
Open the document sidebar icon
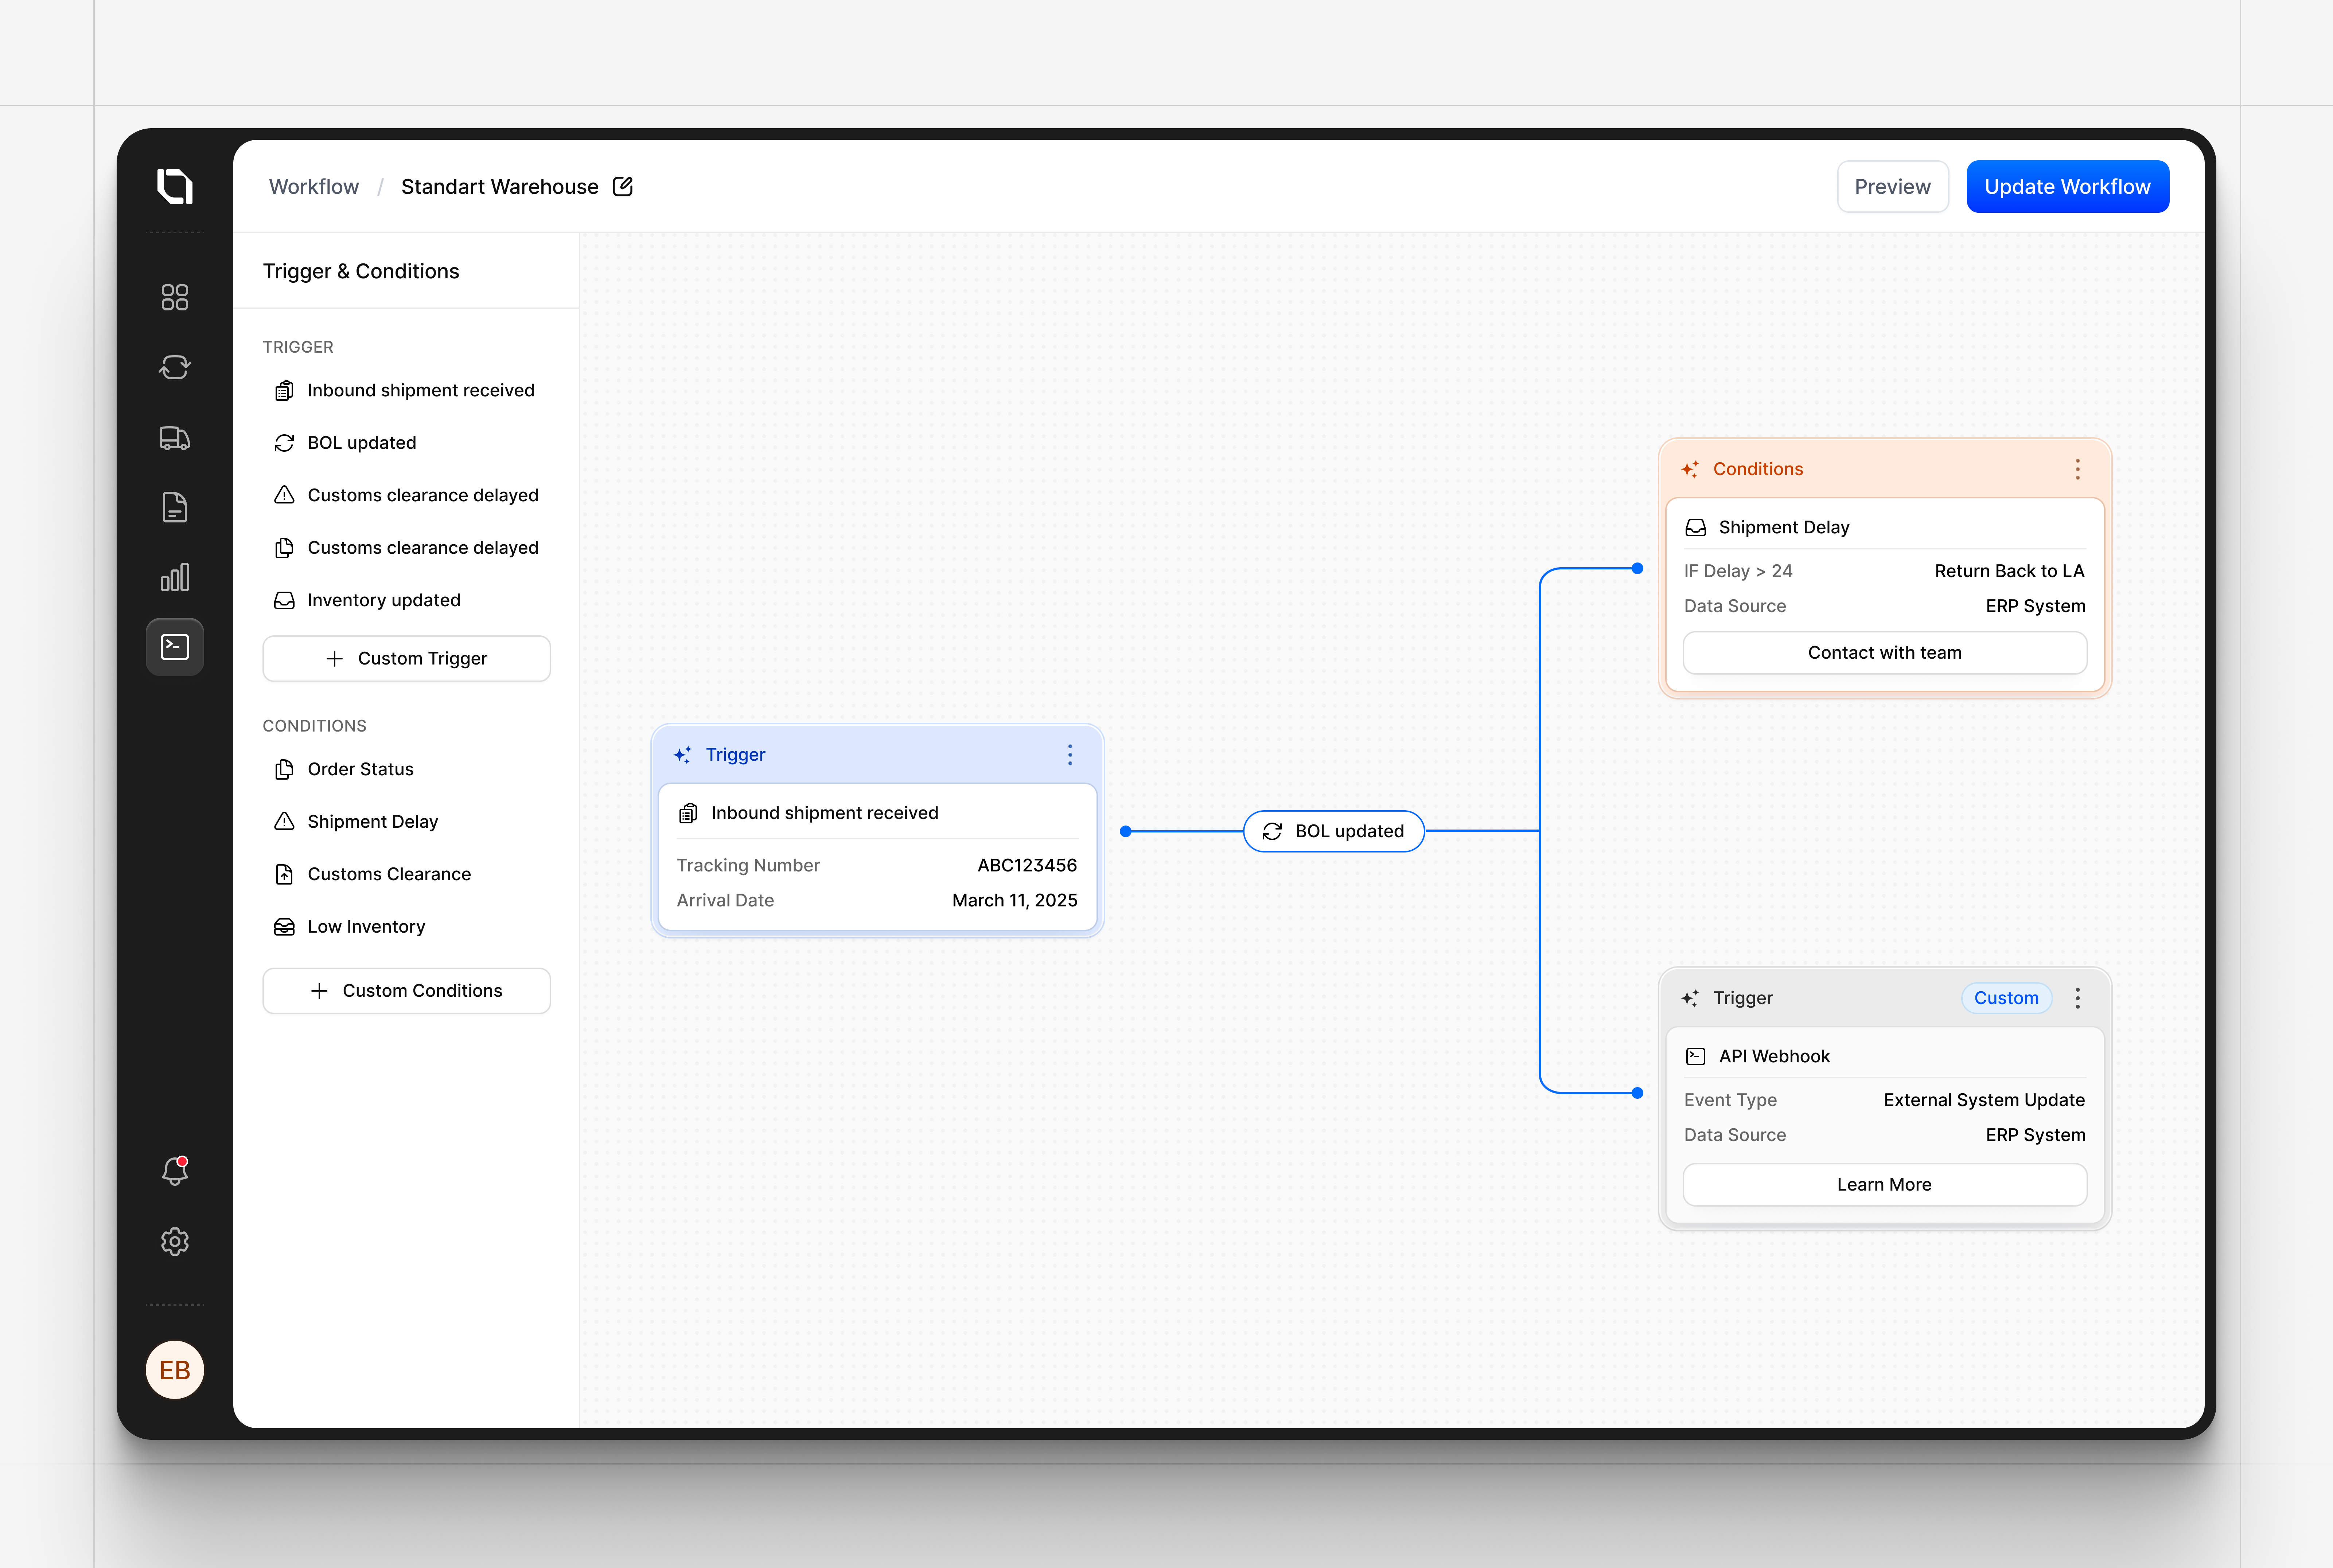175,508
